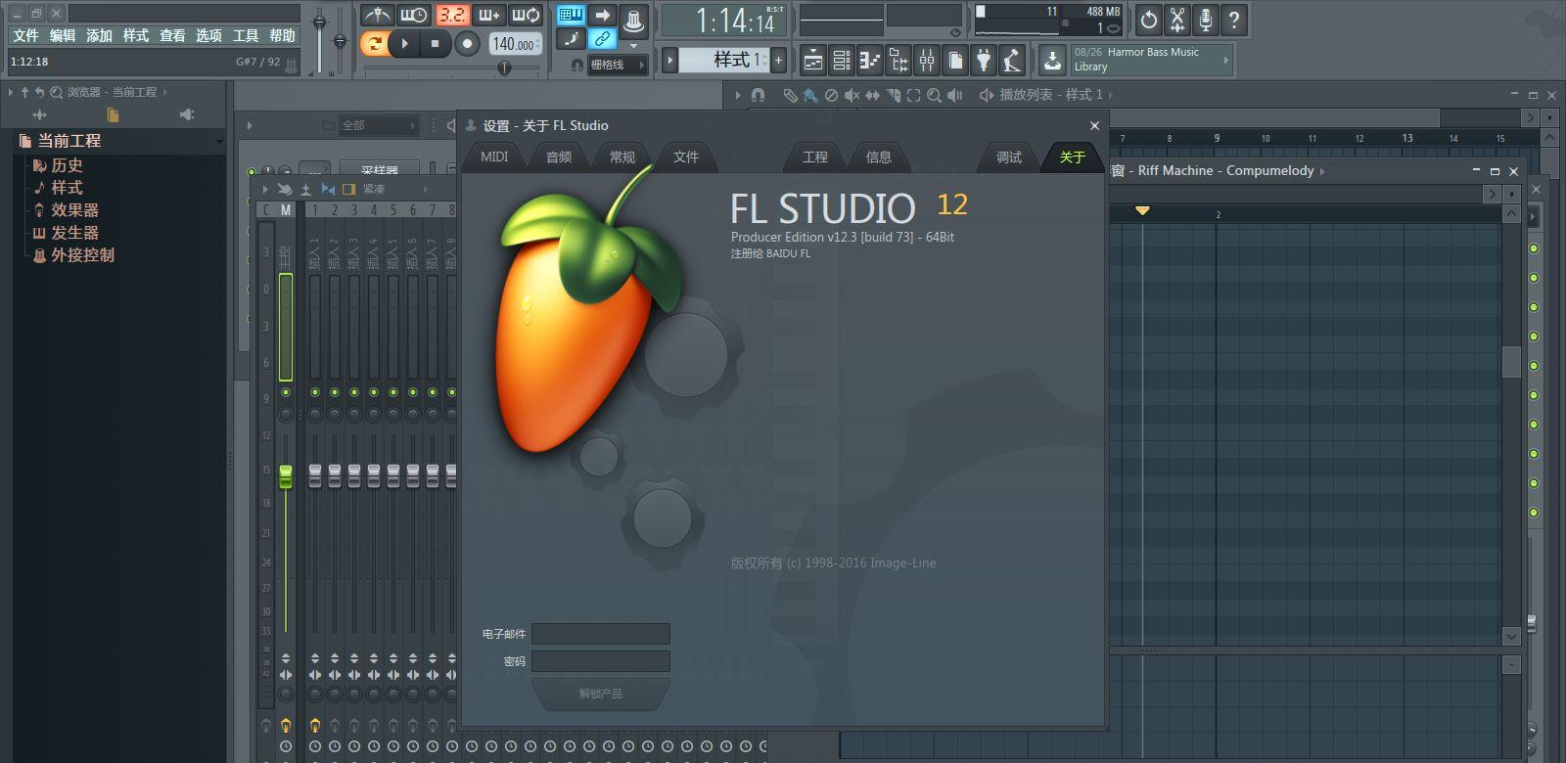Open the playlist 播放列表 options menu arrow
Image resolution: width=1566 pixels, height=763 pixels.
tap(738, 95)
